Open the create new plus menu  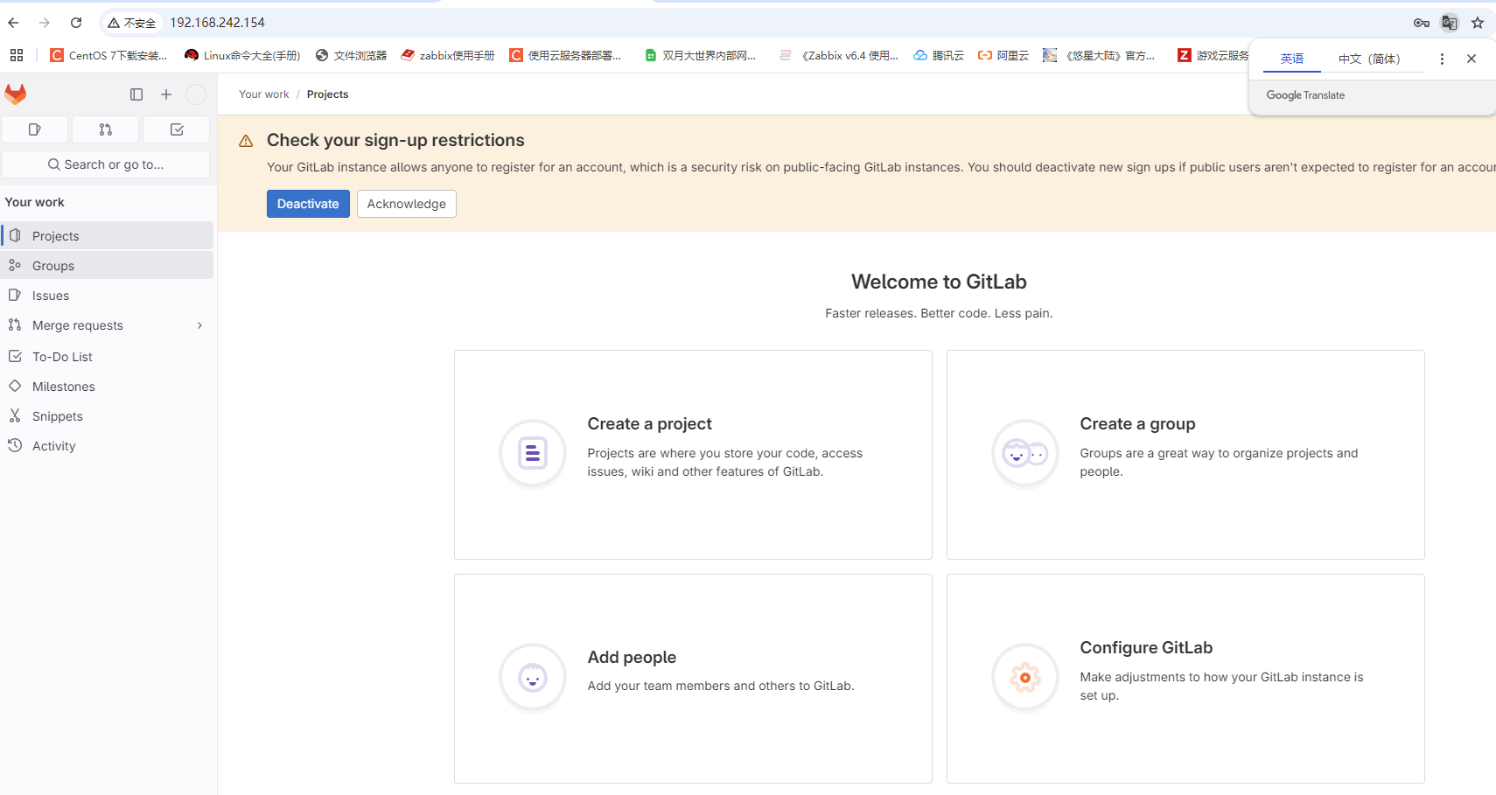166,94
